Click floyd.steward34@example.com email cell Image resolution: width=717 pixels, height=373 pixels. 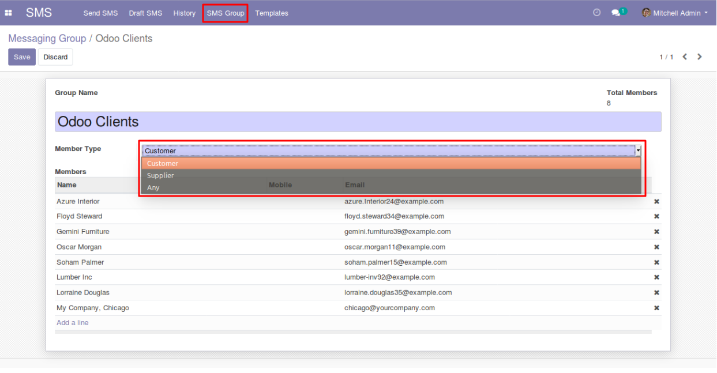click(395, 216)
